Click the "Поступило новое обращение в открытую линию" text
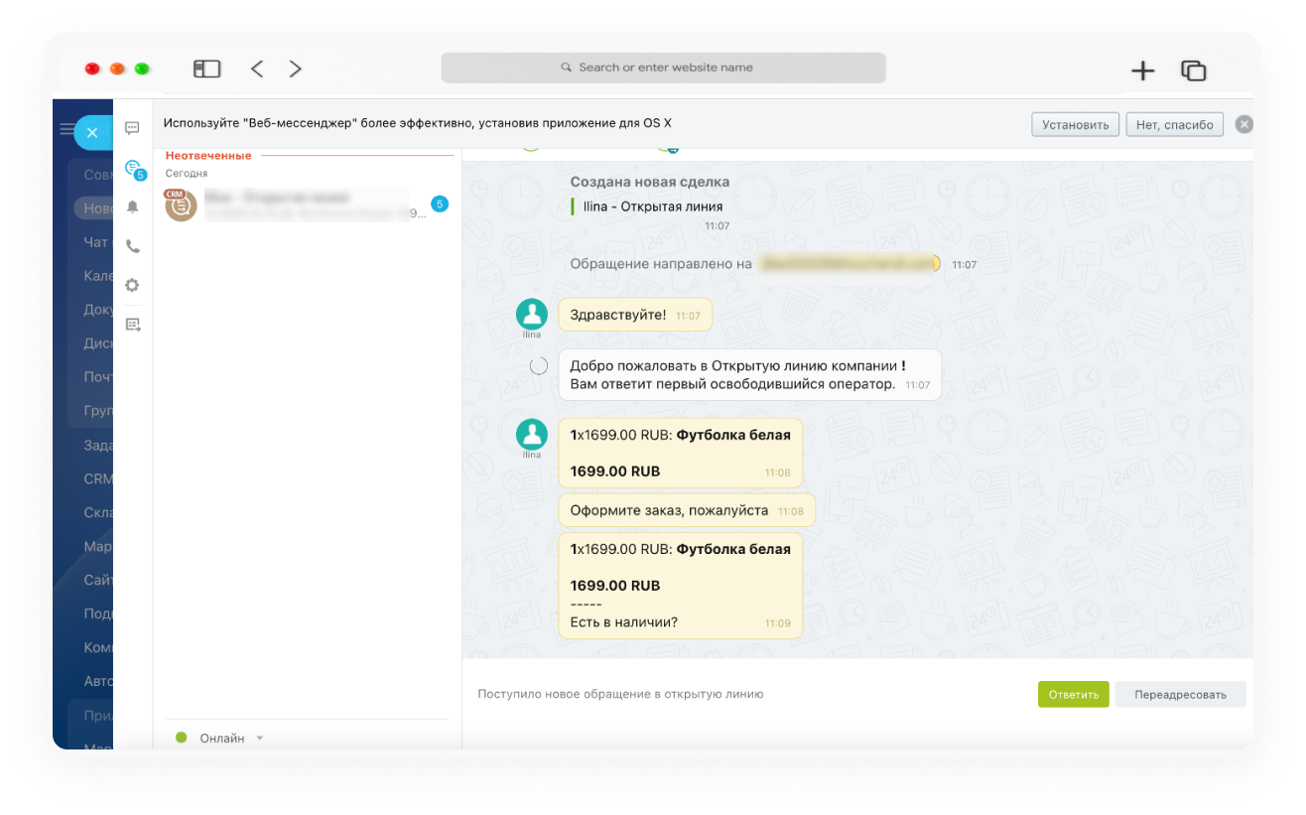1306x815 pixels. click(620, 694)
